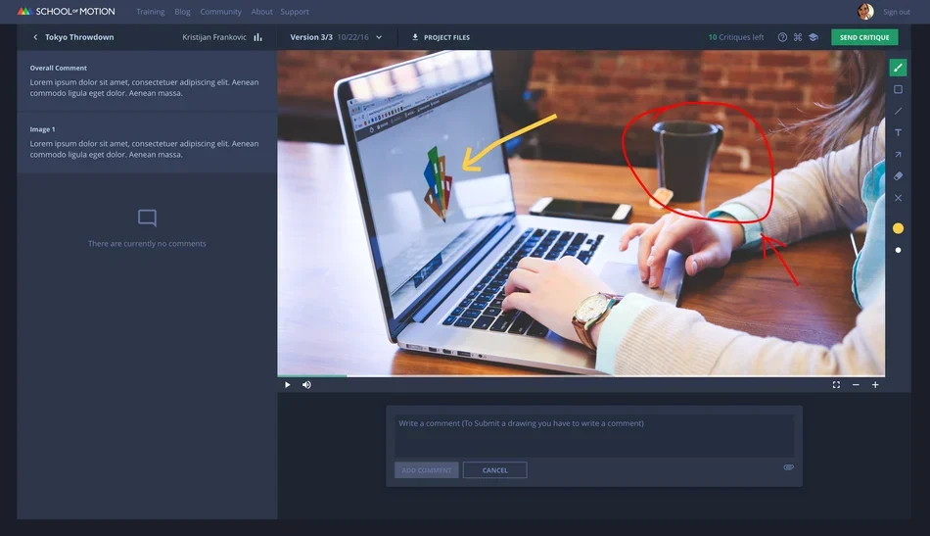The width and height of the screenshot is (930, 536).
Task: Go back from Tokyo Throwdown
Action: [x=35, y=37]
